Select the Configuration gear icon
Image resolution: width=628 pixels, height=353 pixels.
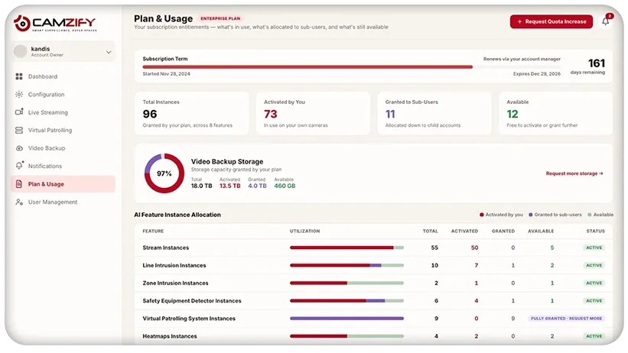coord(19,95)
